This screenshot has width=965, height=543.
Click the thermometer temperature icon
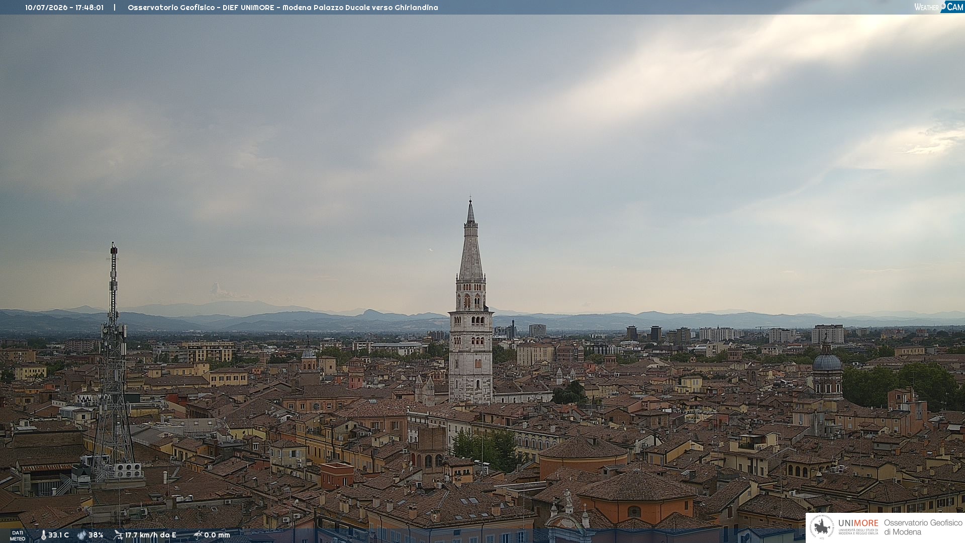[x=43, y=535]
